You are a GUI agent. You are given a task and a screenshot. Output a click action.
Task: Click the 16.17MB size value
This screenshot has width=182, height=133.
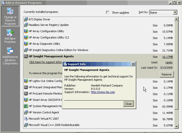click(167, 57)
